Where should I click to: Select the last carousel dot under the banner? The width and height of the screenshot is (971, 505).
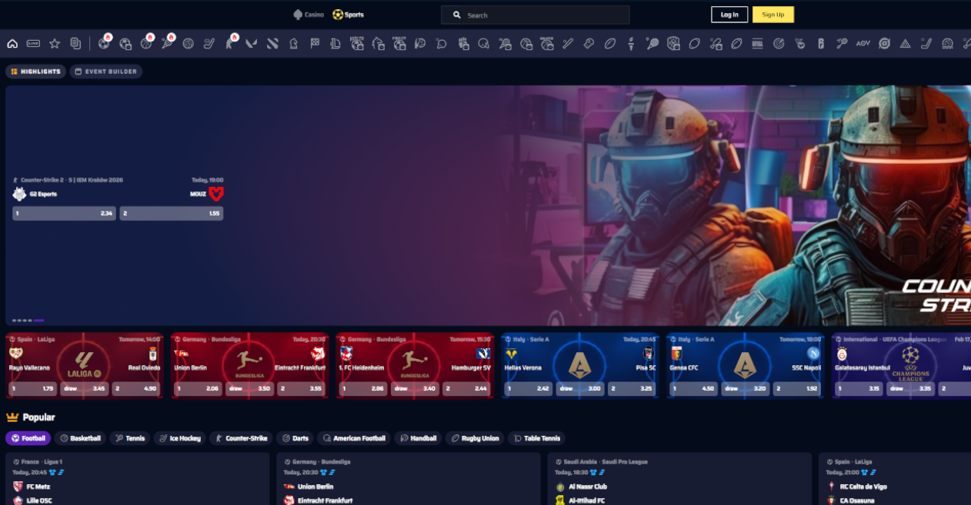click(x=37, y=321)
